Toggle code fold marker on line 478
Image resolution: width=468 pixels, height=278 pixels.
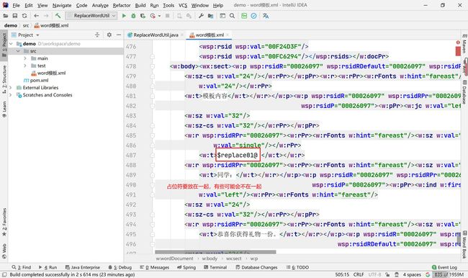(152, 66)
